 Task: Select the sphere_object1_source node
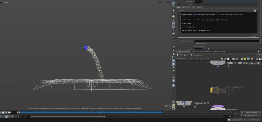[x=218, y=63]
